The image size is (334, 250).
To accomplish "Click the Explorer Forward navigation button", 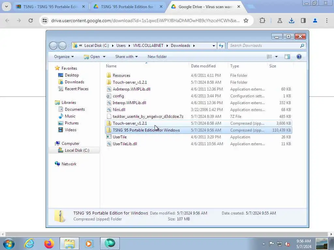I will [62, 46].
